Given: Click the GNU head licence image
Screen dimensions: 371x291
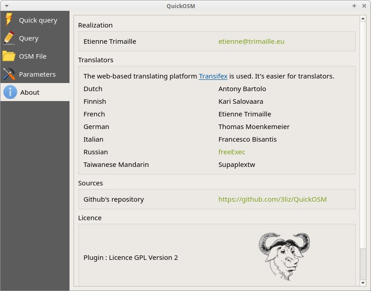Looking at the screenshot, I should click(284, 257).
